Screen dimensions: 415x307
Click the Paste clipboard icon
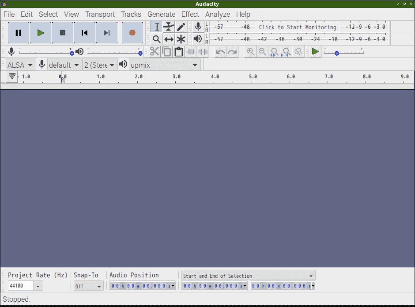[179, 52]
